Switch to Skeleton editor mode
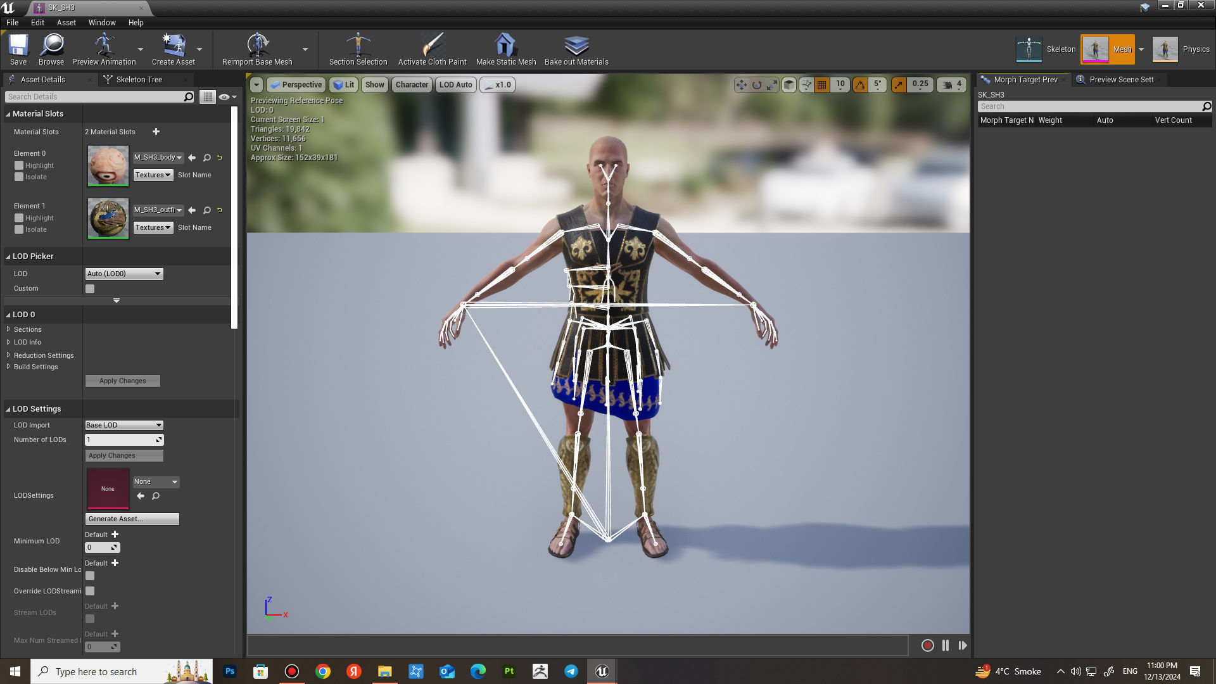 pos(1046,49)
